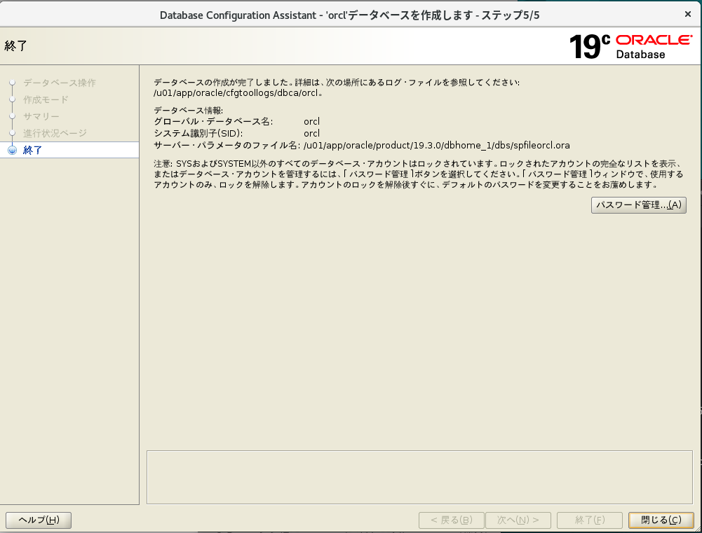702x533 pixels.
Task: Click the bullet icon beside データベース操作
Action: (x=12, y=83)
